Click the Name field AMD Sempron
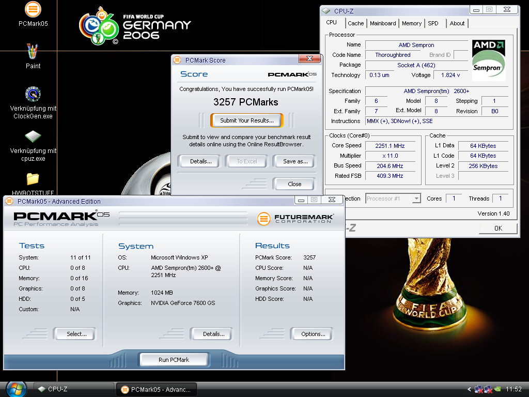Image resolution: width=529 pixels, height=397 pixels. (416, 45)
